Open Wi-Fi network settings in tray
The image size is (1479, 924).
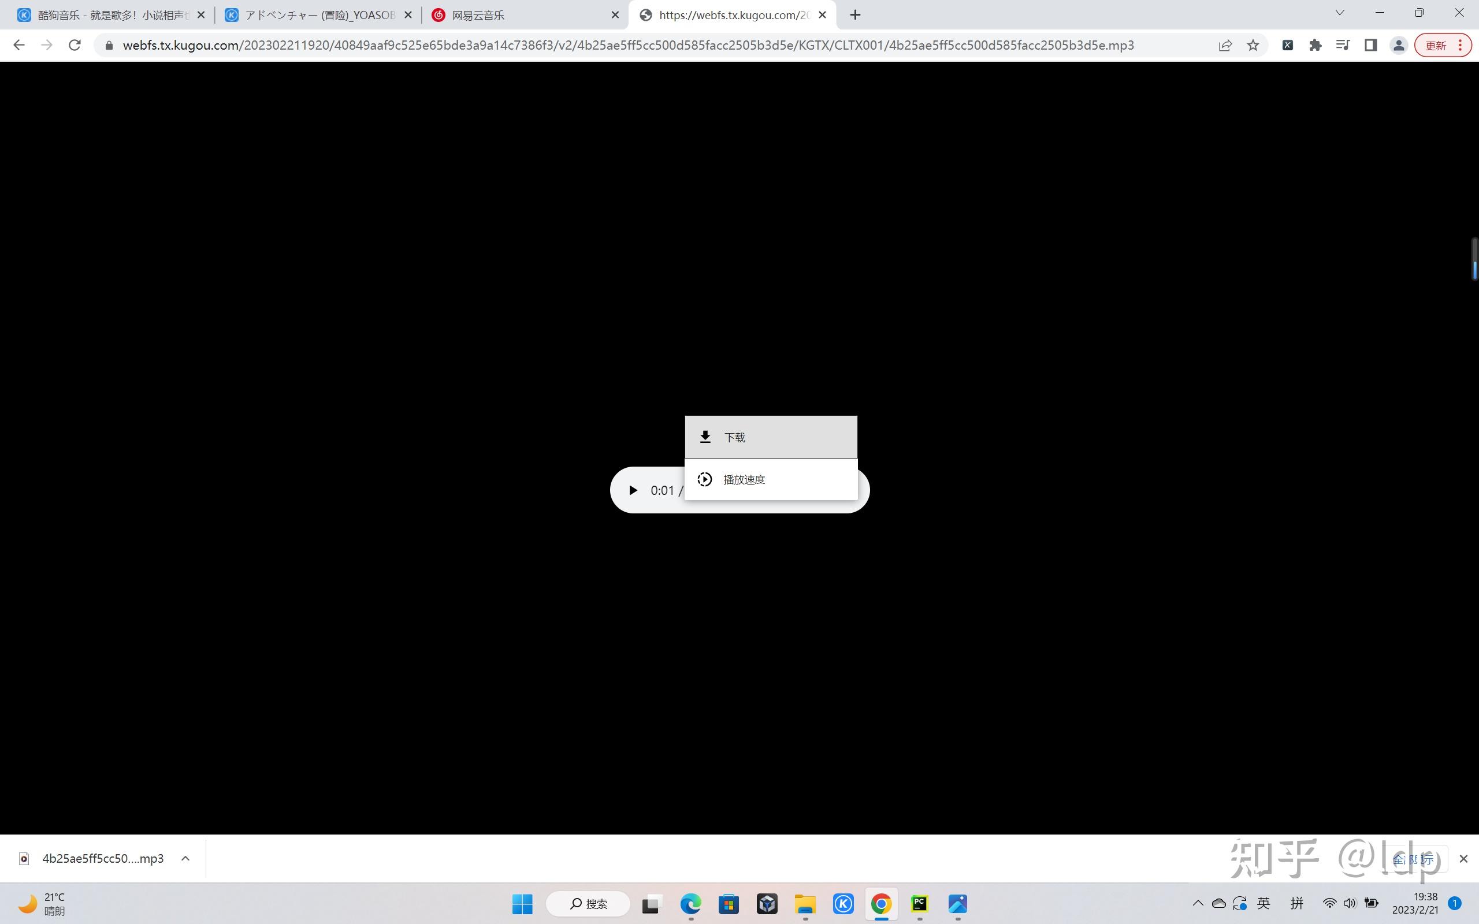coord(1329,903)
